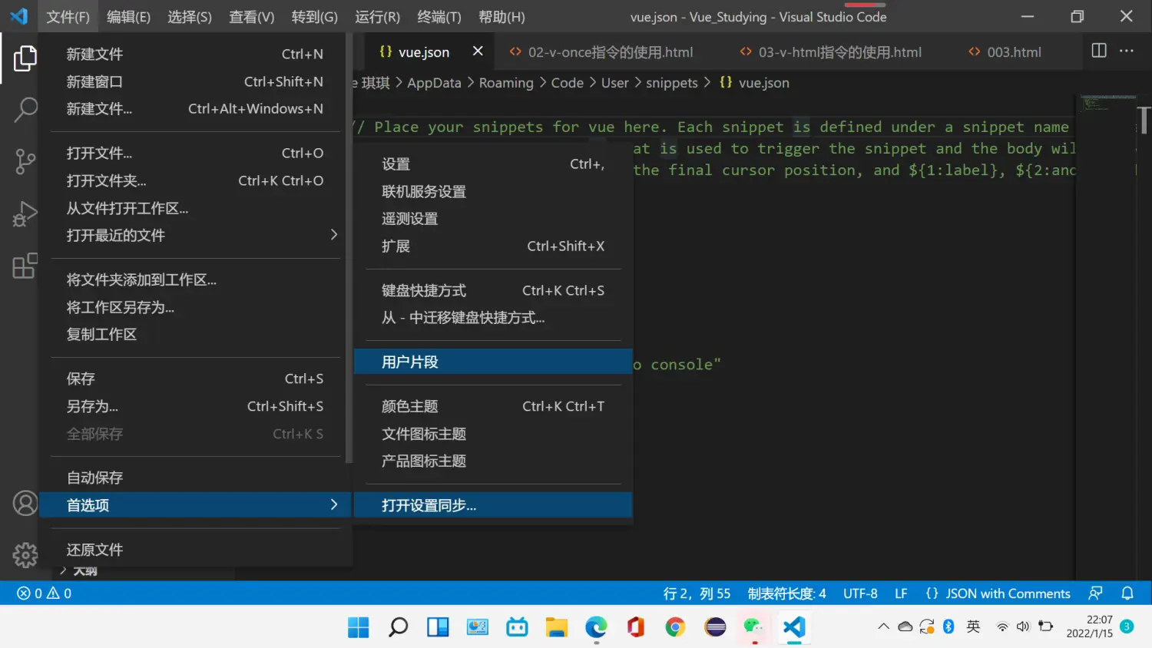
Task: Select 用户片段 submenu item
Action: [493, 362]
